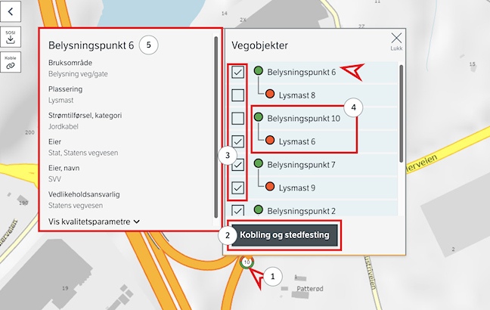Uncheck the Lysmast 9 checkbox
Image resolution: width=490 pixels, height=310 pixels.
tap(237, 188)
